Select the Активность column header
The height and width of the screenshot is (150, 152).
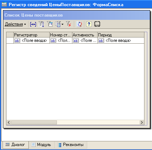point(85,35)
